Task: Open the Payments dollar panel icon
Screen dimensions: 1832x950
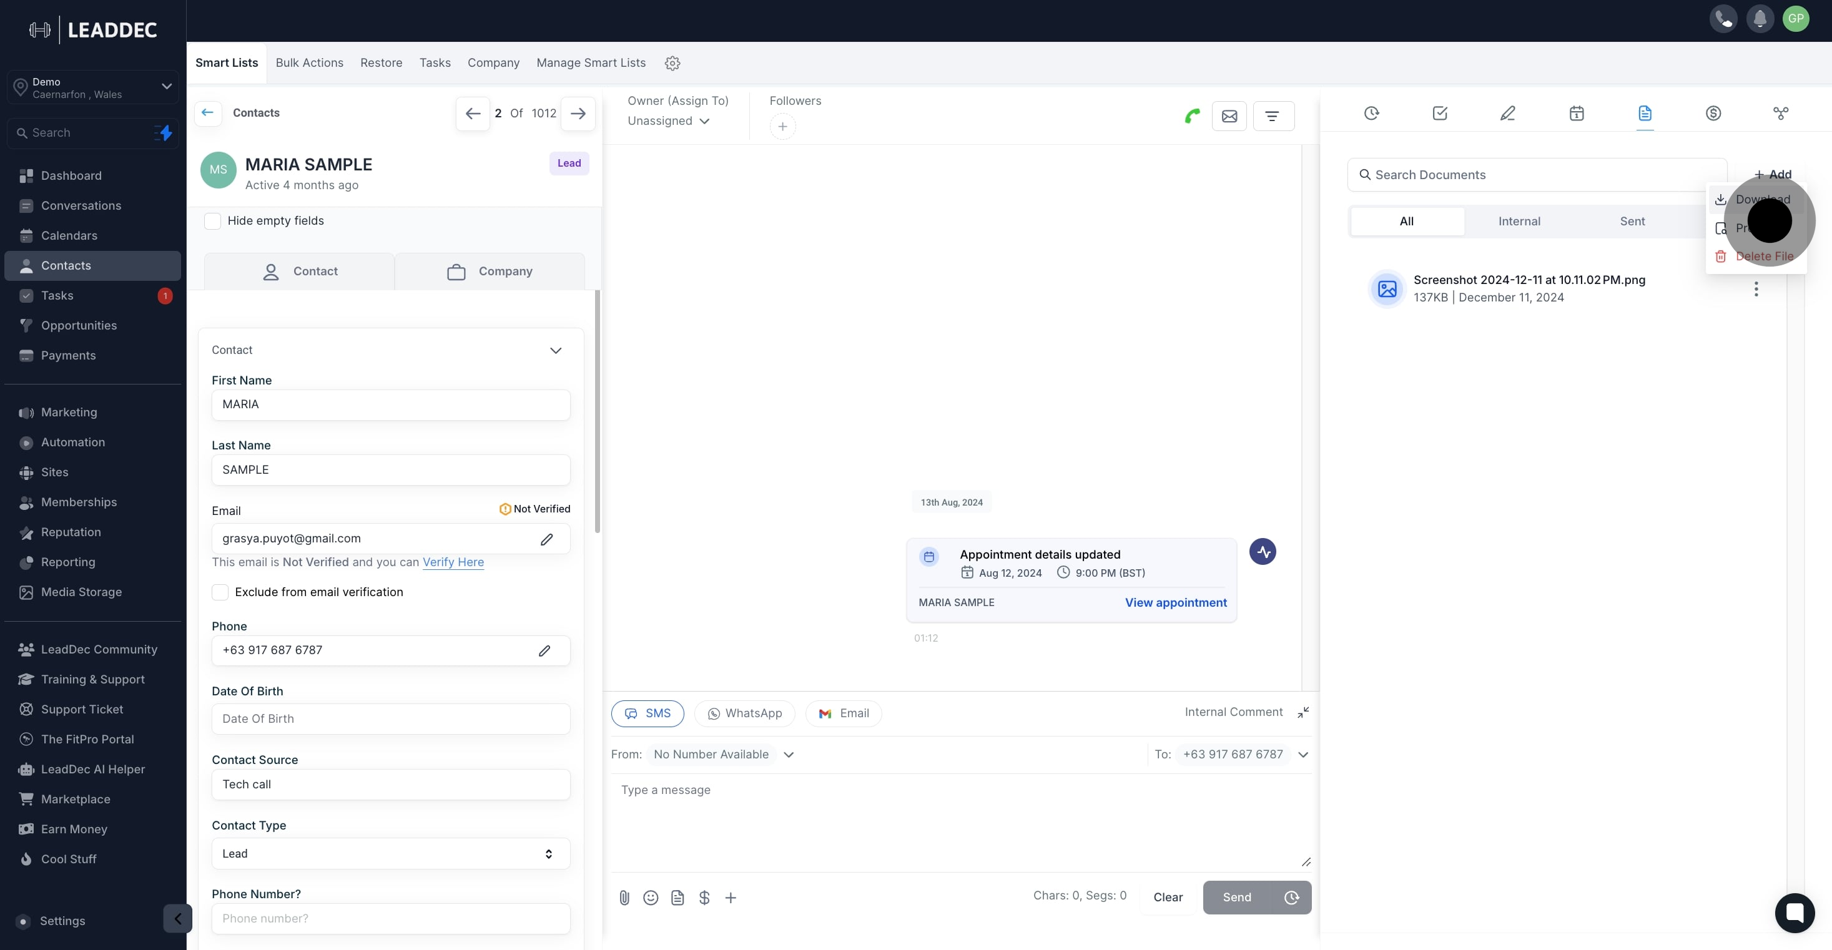Action: [x=1713, y=113]
